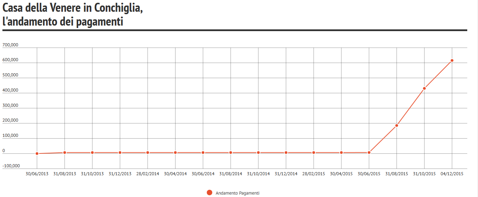Click the 30/04/2015 axis date label
The image size is (478, 197).
341,174
